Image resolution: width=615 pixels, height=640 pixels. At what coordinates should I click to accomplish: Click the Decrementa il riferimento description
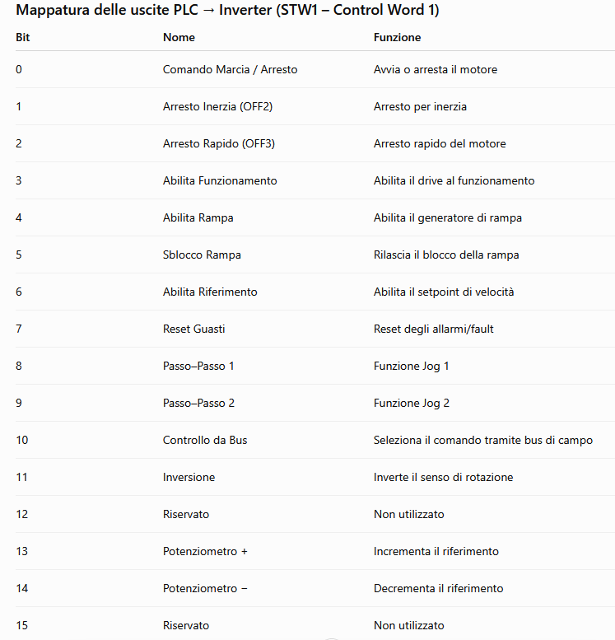click(x=438, y=588)
